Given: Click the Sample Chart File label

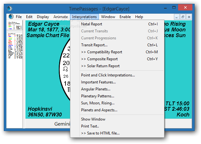Looking at the screenshot, I should [48, 35].
